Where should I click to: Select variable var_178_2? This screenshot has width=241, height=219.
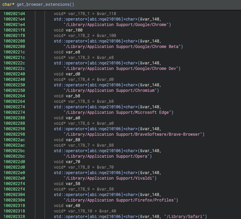(x=79, y=36)
